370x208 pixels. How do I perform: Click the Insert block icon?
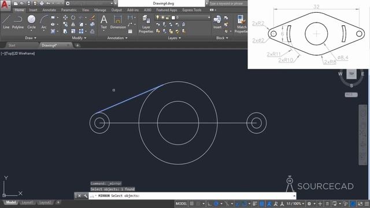point(217,22)
